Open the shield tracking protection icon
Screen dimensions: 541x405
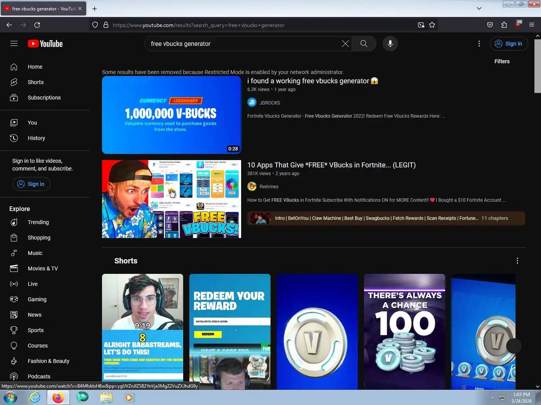[x=95, y=25]
